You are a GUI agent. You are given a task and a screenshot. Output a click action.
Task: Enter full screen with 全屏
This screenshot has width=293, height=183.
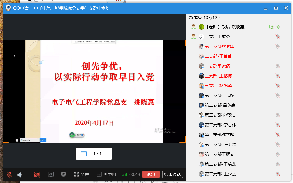click(81, 174)
